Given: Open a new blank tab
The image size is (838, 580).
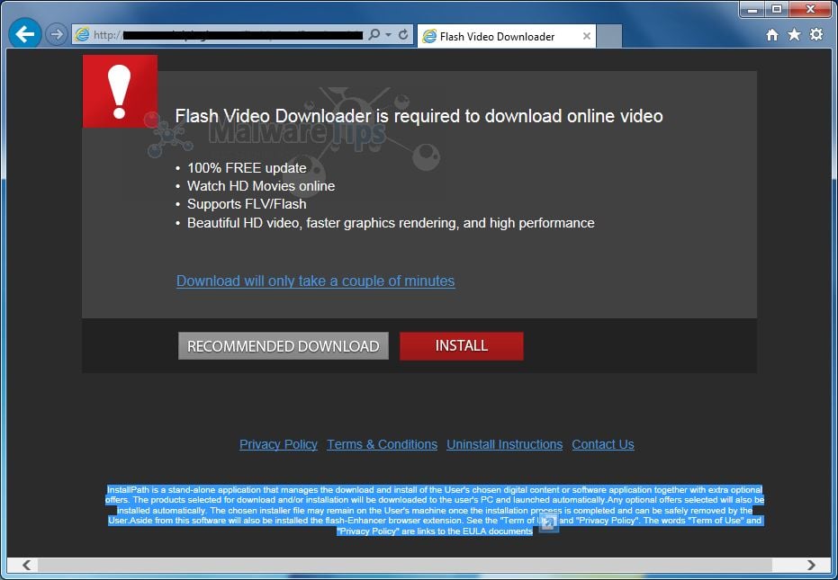Looking at the screenshot, I should (608, 36).
